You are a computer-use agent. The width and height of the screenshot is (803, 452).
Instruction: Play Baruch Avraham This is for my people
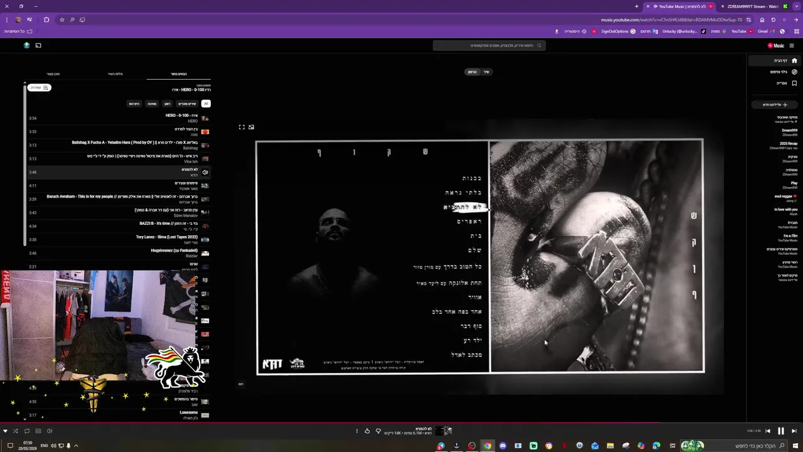118,199
